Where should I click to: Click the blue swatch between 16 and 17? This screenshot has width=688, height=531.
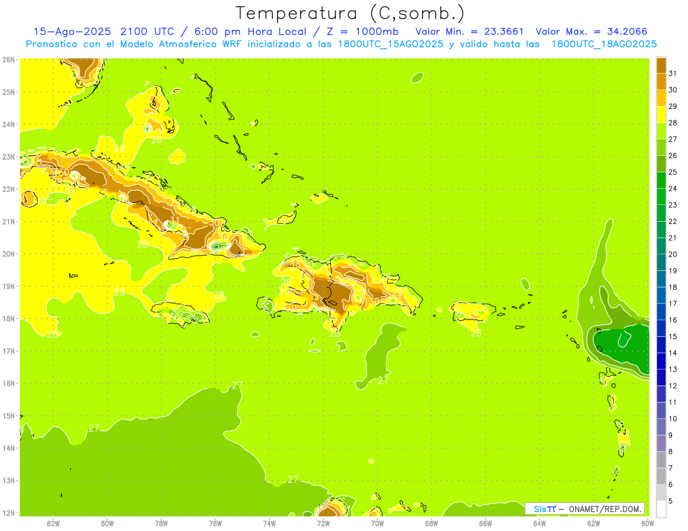661,312
